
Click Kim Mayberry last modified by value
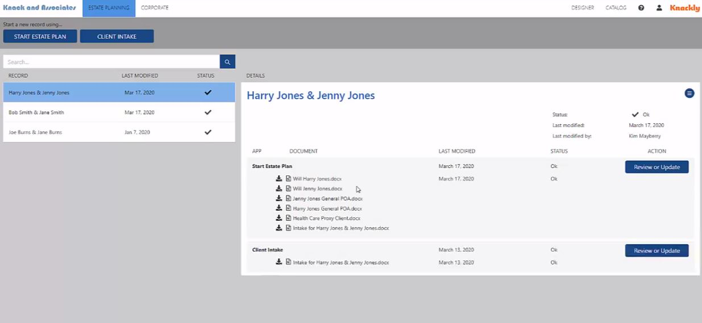tap(645, 136)
